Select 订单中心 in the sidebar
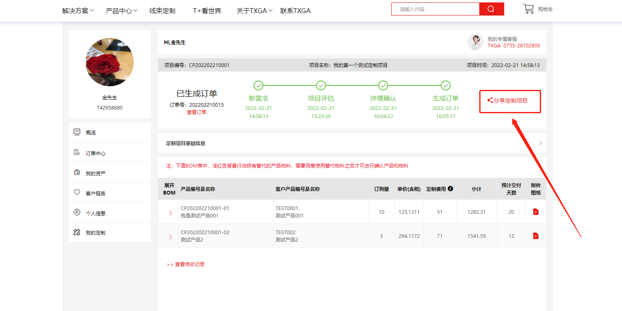This screenshot has width=622, height=311. [95, 153]
